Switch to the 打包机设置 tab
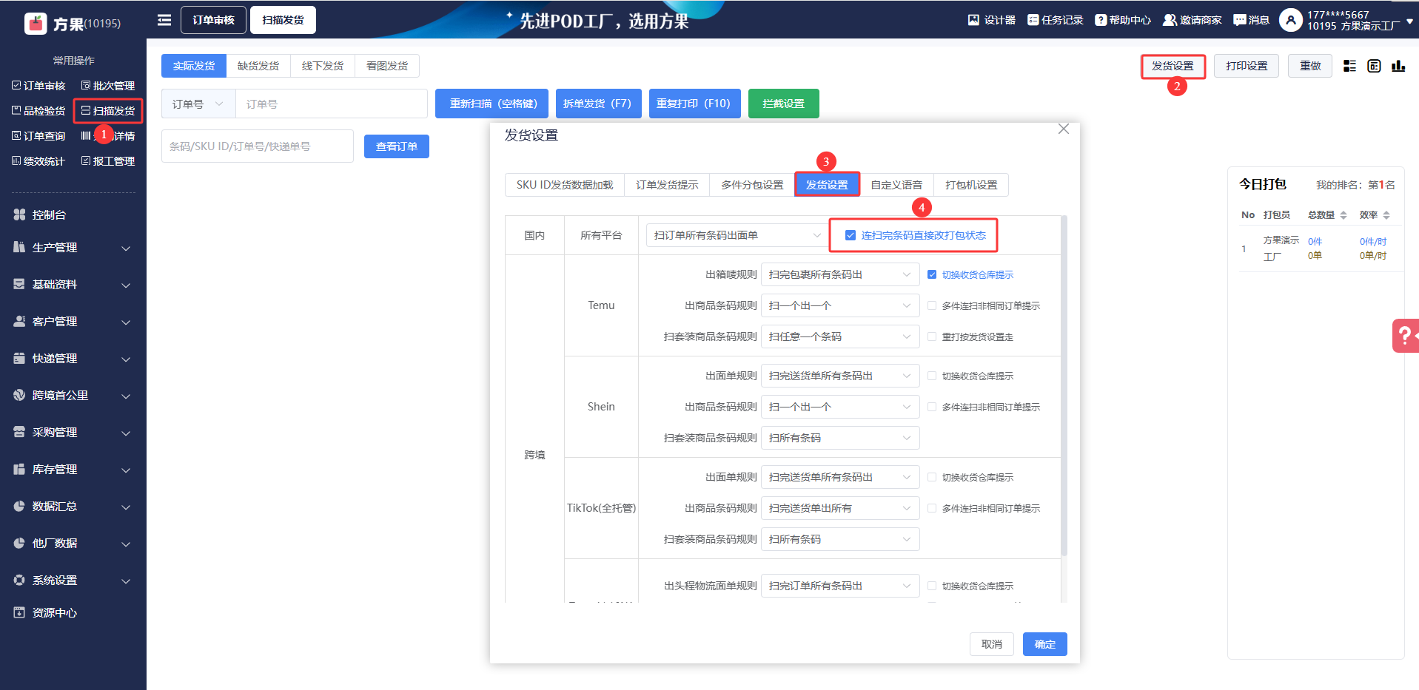Screen dimensions: 1419x690 (971, 185)
